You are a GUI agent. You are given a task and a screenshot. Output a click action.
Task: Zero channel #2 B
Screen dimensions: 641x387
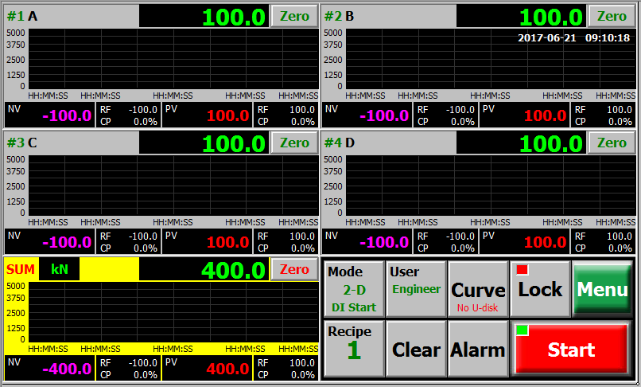click(x=612, y=16)
